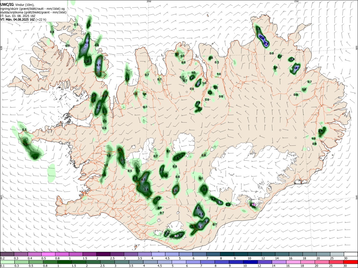The width and height of the screenshot is (358, 268).
Task: Pick the dark purple snow swatch between 2 and 2.5
Action: pos(103,254)
